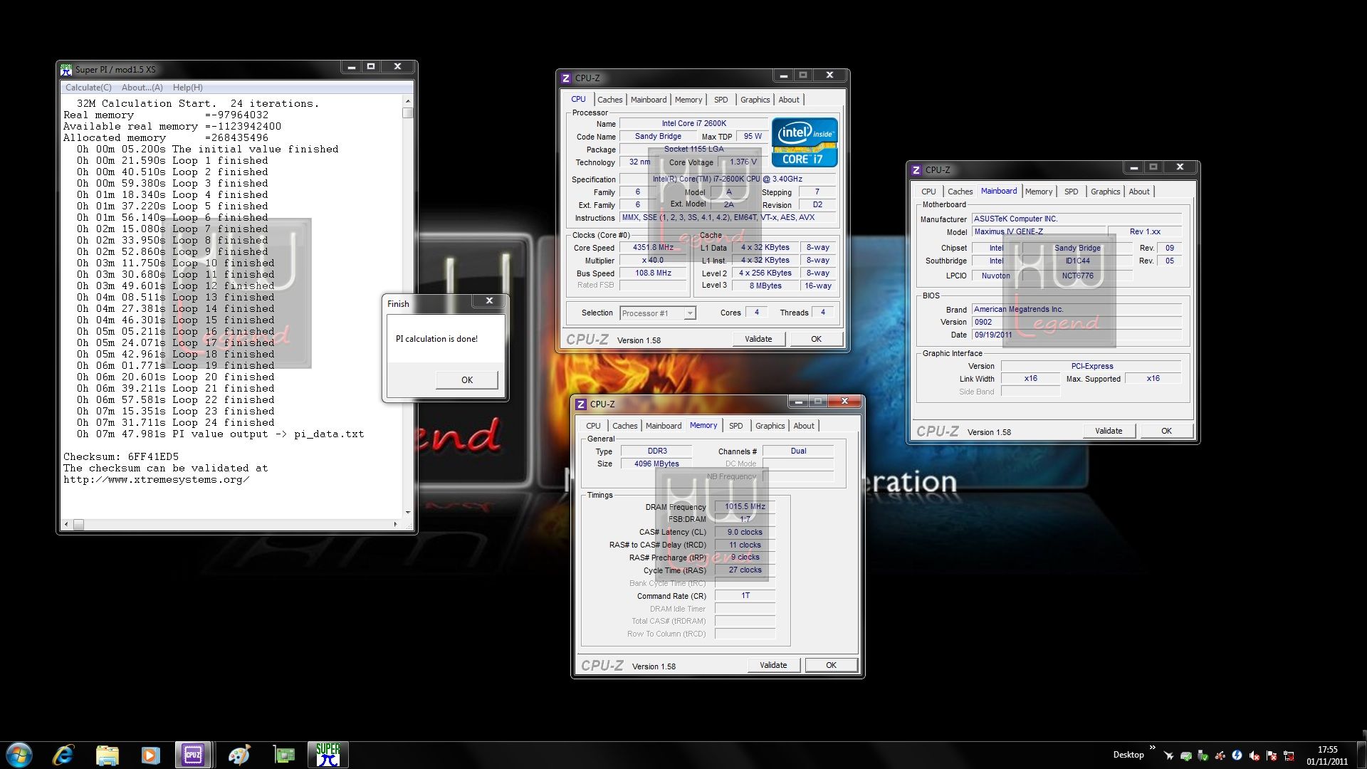Viewport: 1367px width, 769px height.
Task: Click the CPU-Z taskbar button
Action: pyautogui.click(x=193, y=755)
